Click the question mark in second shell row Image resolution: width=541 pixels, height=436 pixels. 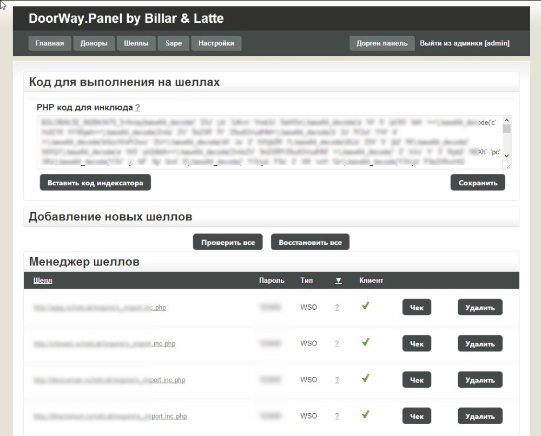coord(337,344)
